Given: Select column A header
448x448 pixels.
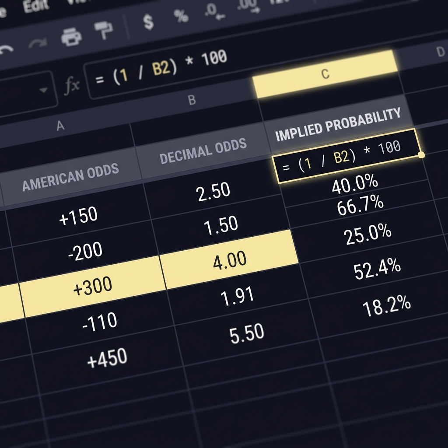Looking at the screenshot, I should pos(60,126).
